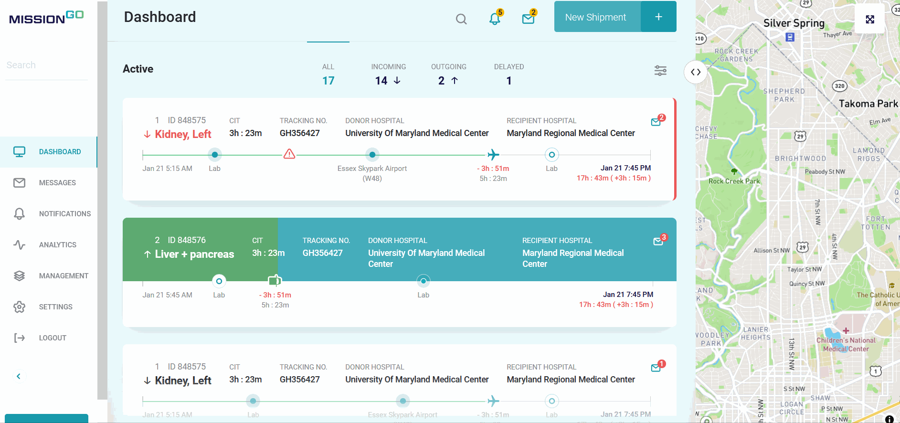
Task: Go to Dashboard in sidebar
Action: (48, 152)
